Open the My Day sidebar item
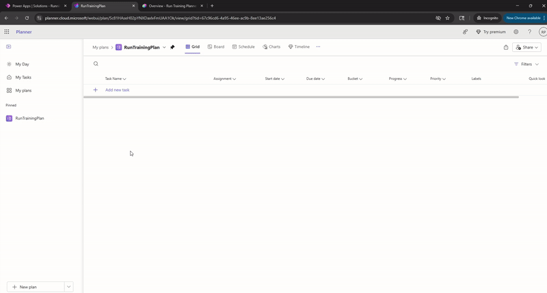This screenshot has height=293, width=547. click(x=22, y=64)
